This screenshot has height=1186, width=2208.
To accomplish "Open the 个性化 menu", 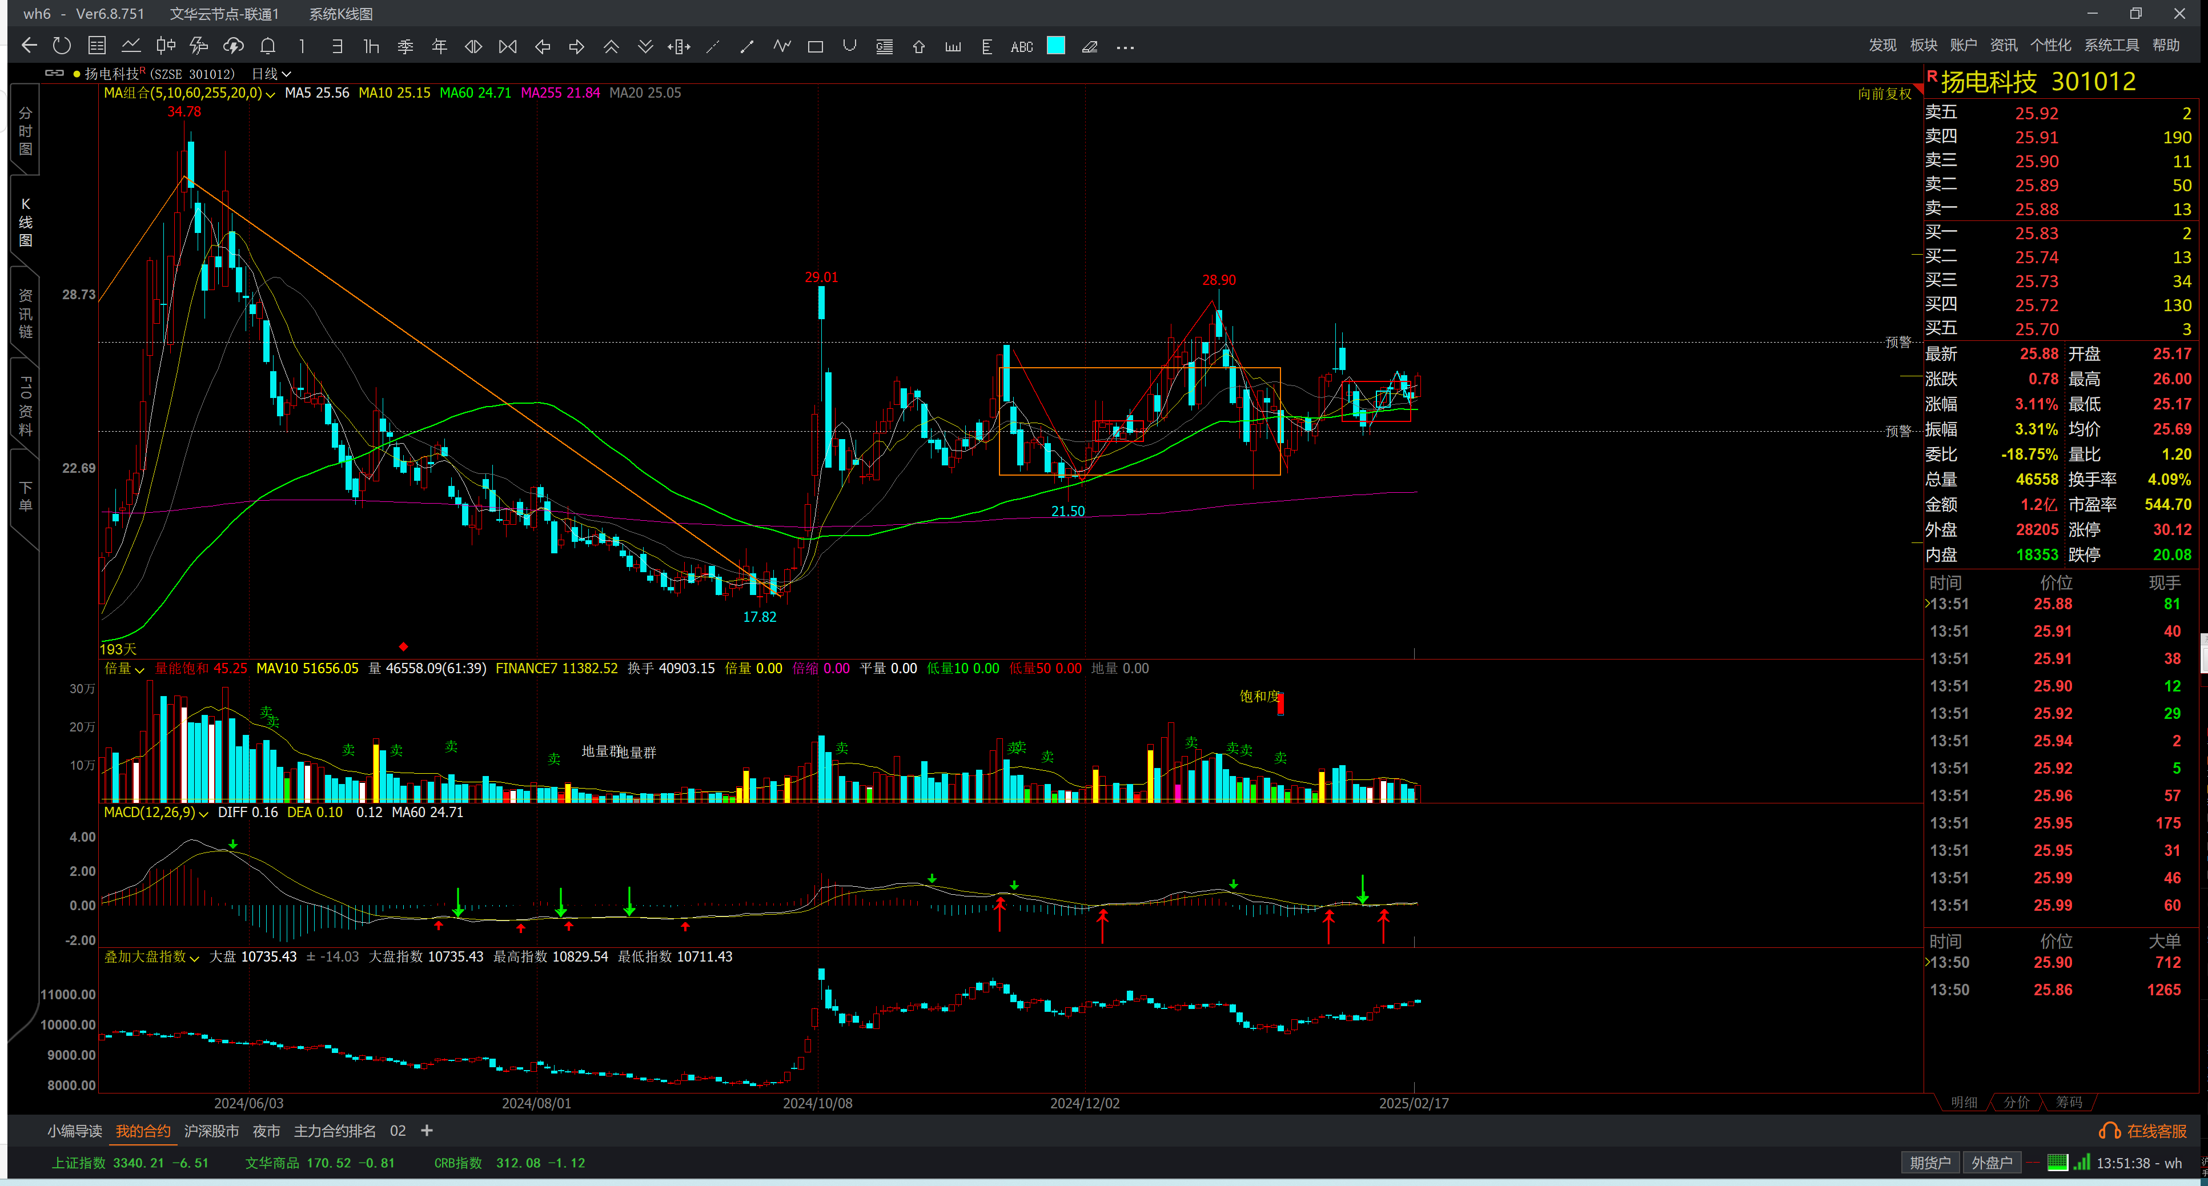I will click(2050, 45).
